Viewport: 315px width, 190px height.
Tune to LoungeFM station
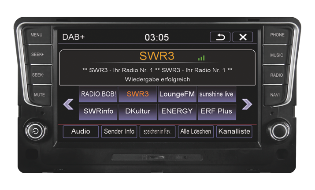(x=177, y=94)
